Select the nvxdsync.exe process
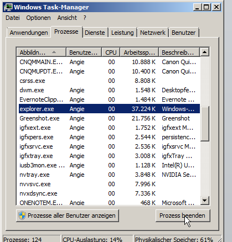This screenshot has width=232, height=242. 109,193
